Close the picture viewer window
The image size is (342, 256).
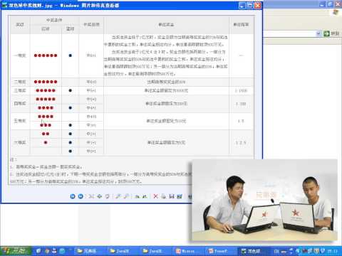point(258,6)
